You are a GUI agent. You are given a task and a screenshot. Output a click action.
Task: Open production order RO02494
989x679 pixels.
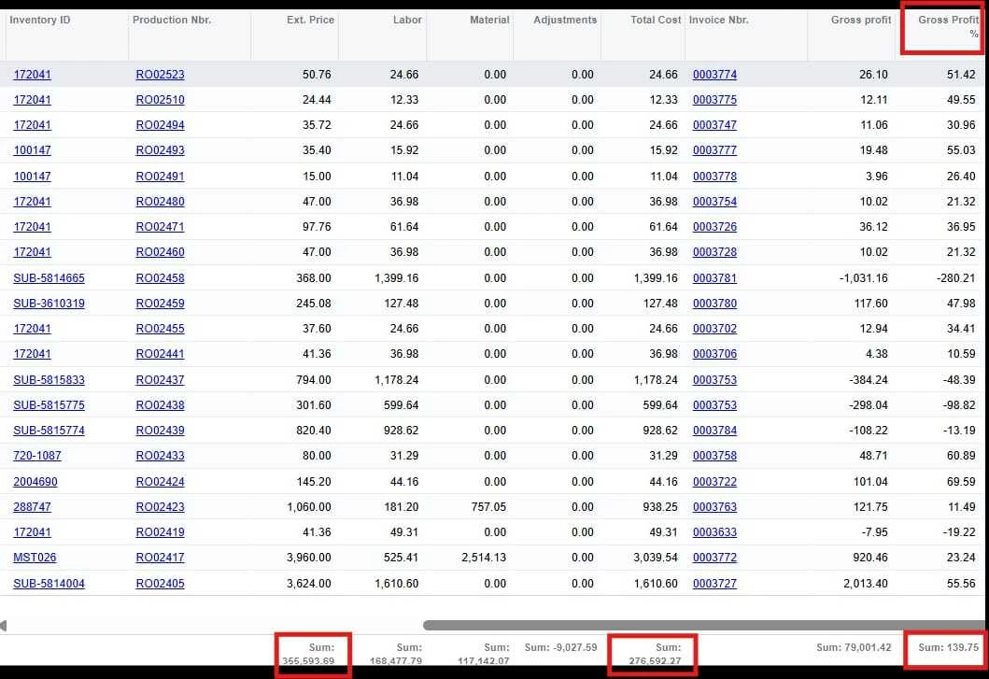click(161, 125)
